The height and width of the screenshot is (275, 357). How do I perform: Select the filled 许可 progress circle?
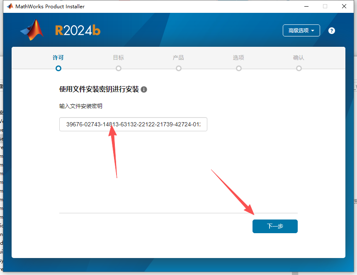[x=58, y=68]
